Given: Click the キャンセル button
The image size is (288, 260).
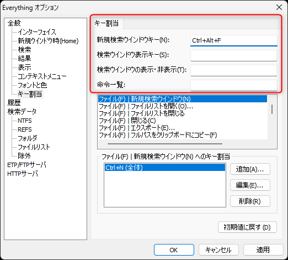Looking at the screenshot, I should point(218,250).
